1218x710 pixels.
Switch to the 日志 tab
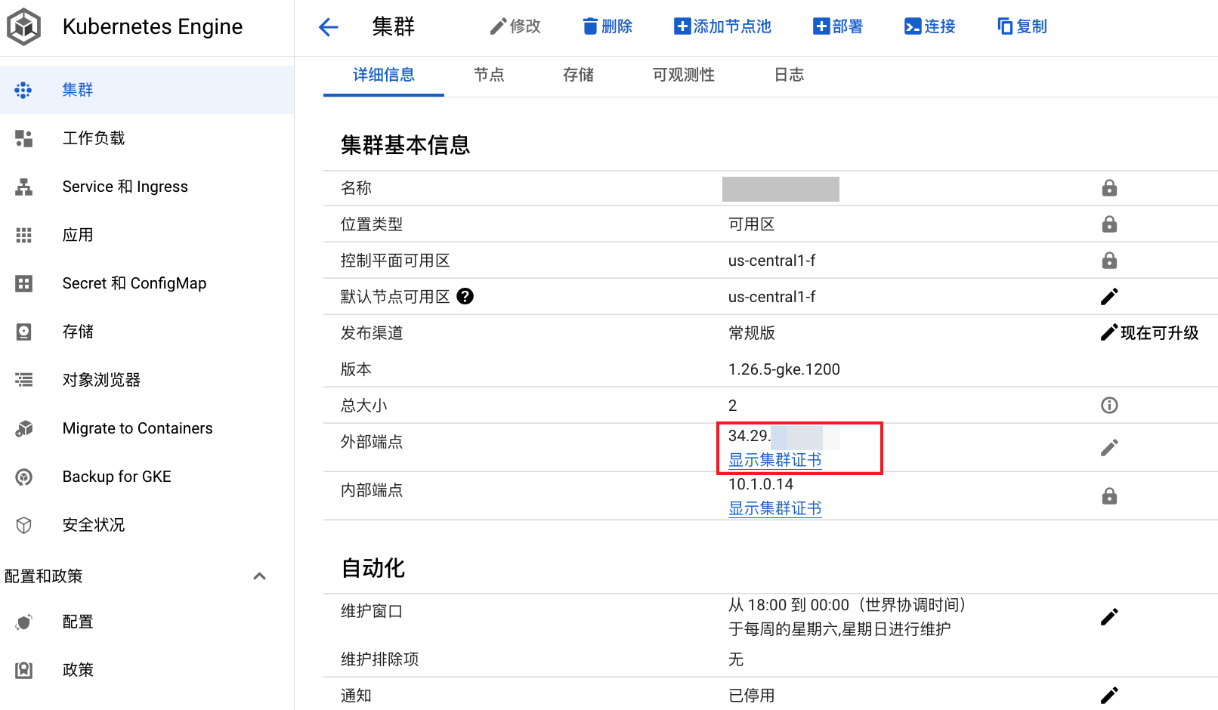coord(788,75)
